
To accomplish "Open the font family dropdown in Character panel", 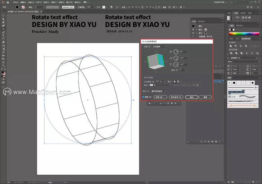I will [257, 58].
